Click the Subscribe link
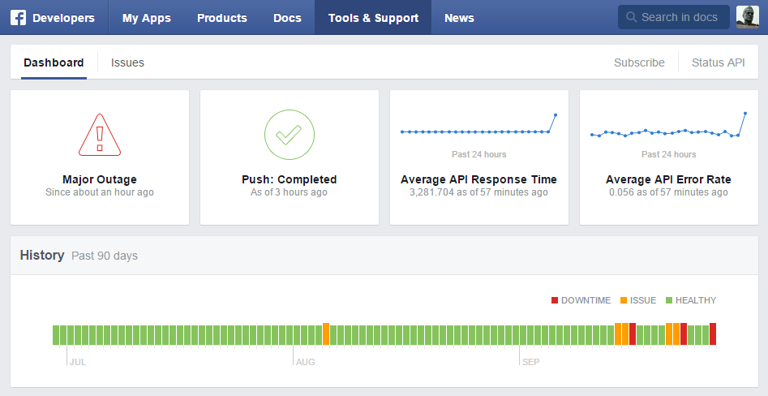 point(639,62)
